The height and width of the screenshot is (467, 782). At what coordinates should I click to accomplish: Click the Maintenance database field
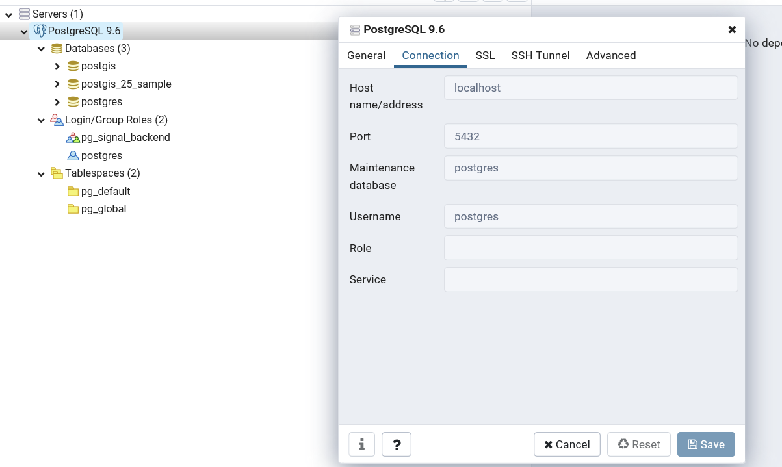[591, 168]
